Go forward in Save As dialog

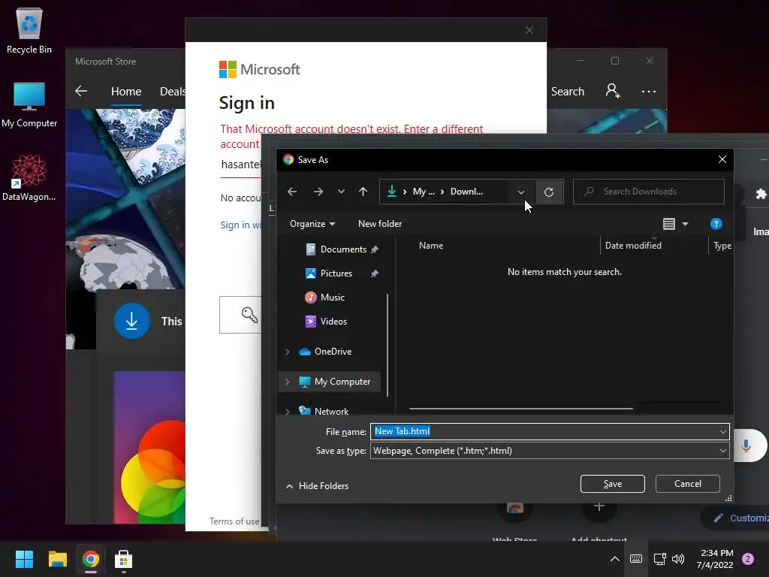click(318, 192)
